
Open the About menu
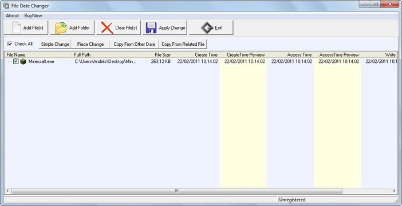click(12, 15)
